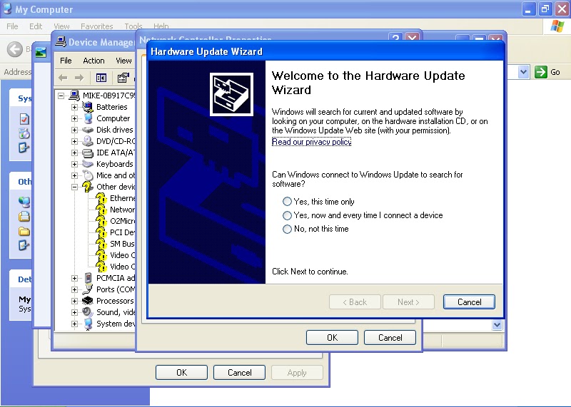This screenshot has height=407, width=571.
Task: Expand DVD/CD-ROM drives node
Action: point(75,141)
